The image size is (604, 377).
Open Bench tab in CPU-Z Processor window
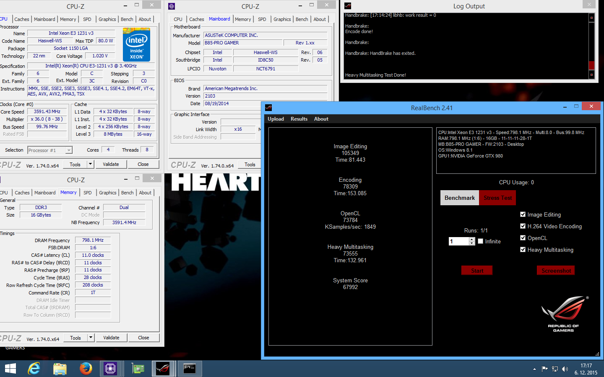pos(127,19)
